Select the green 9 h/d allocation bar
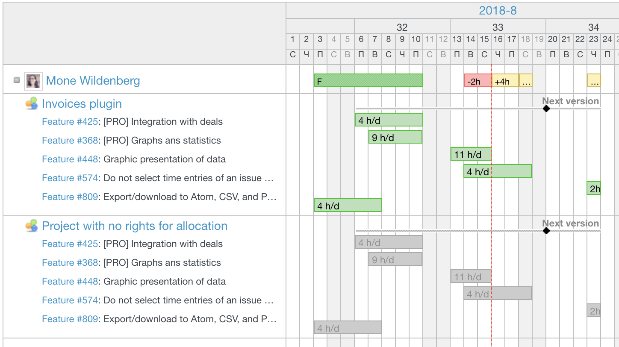 (x=395, y=137)
